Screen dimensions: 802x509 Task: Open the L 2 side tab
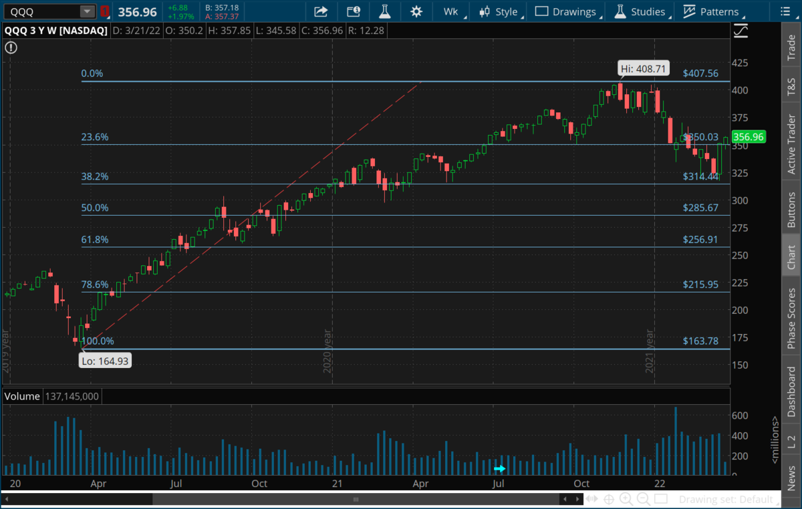click(791, 441)
